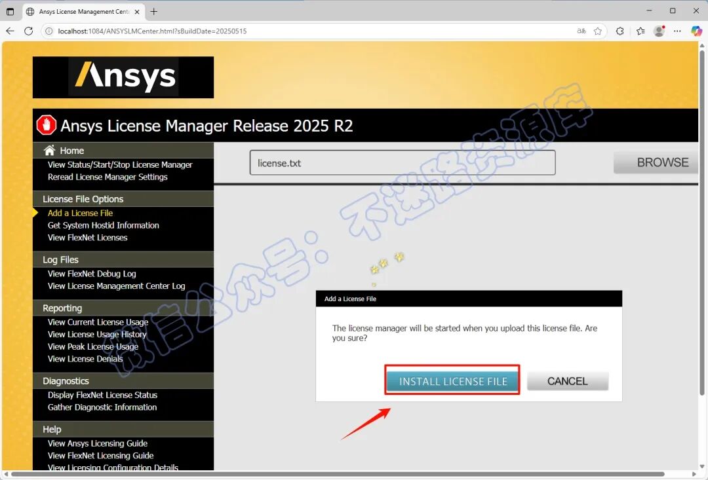Screen dimensions: 708x480
Task: Open View Current License Usage
Action: (x=98, y=322)
